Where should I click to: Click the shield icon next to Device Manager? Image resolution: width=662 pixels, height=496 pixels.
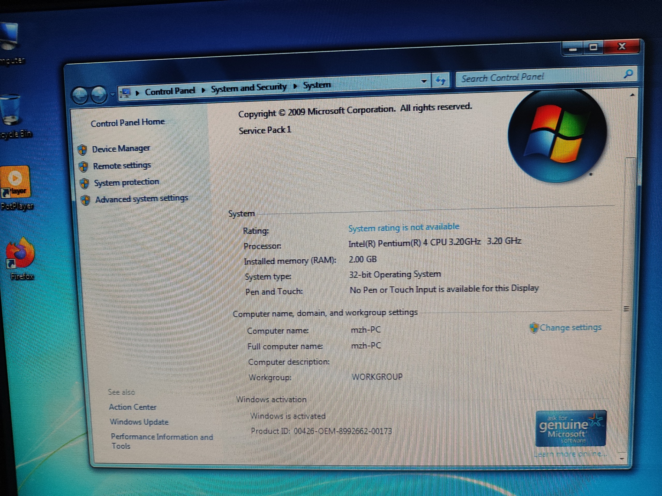pos(82,150)
